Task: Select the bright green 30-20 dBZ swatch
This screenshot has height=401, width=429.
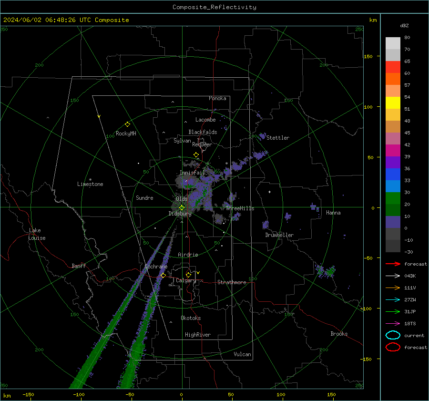Action: click(393, 198)
